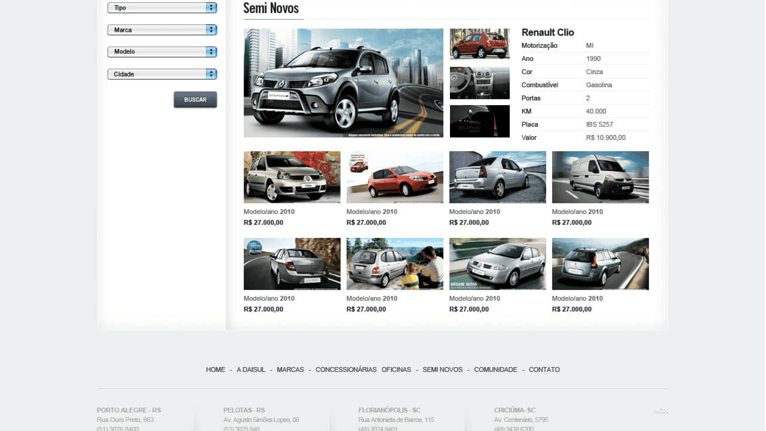766x431 pixels.
Task: Go to HOME in footer navigation
Action: 216,370
